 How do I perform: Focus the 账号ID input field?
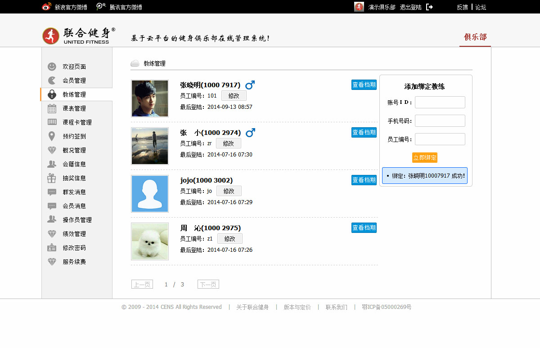(x=440, y=103)
